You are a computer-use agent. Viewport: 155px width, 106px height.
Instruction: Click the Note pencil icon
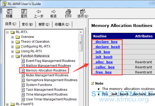(93, 83)
